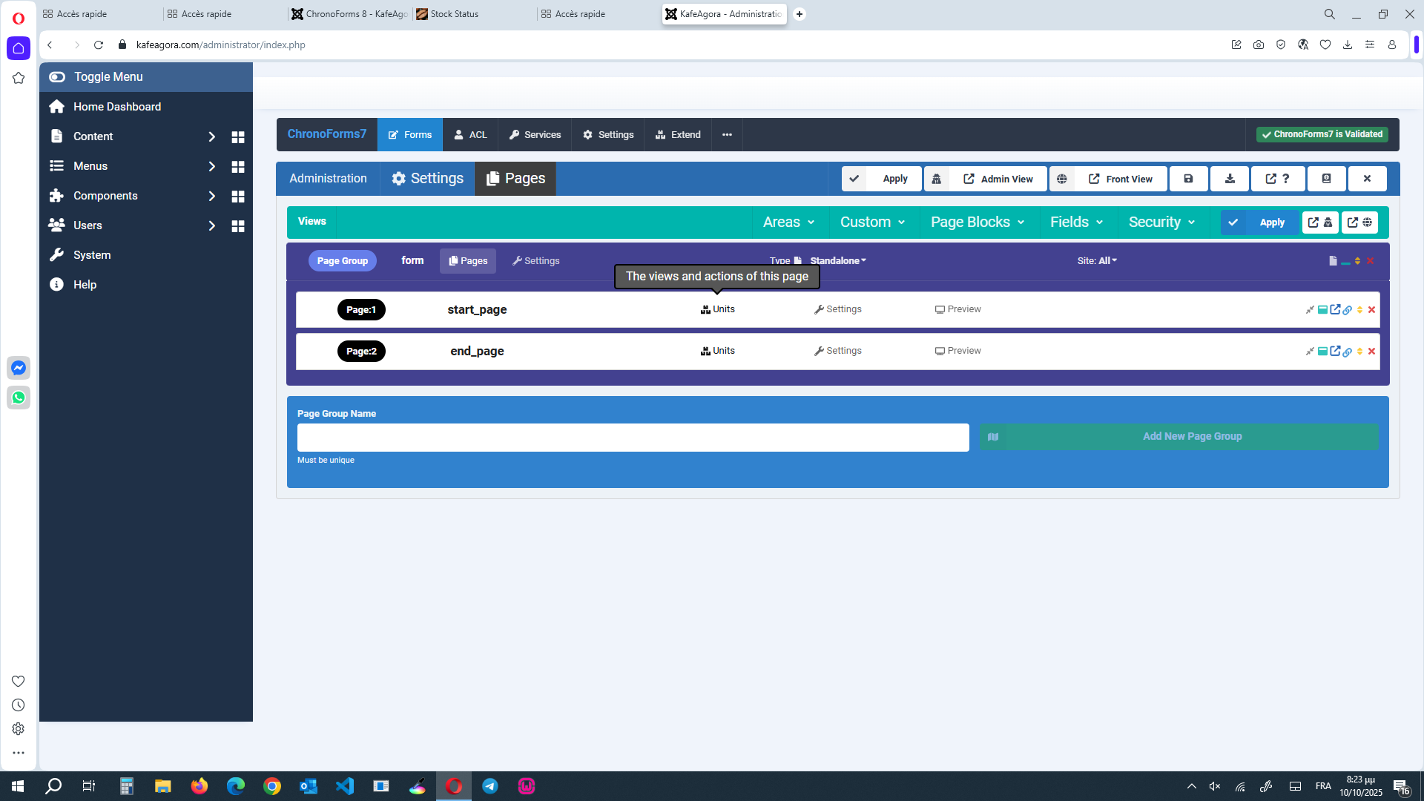Viewport: 1424px width, 801px height.
Task: Click inside the Page Group Name field
Action: [632, 437]
